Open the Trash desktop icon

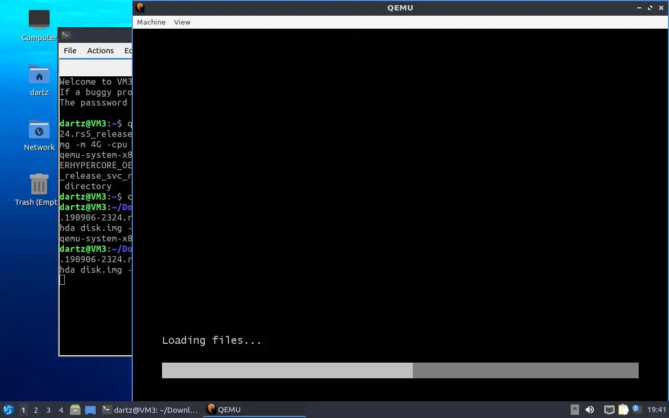pos(39,189)
